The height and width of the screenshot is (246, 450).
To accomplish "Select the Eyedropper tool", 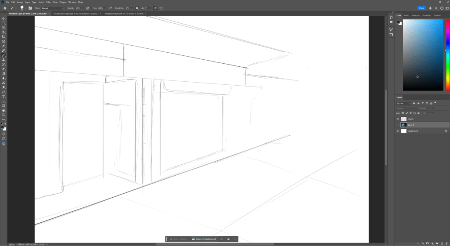I will [x=4, y=46].
